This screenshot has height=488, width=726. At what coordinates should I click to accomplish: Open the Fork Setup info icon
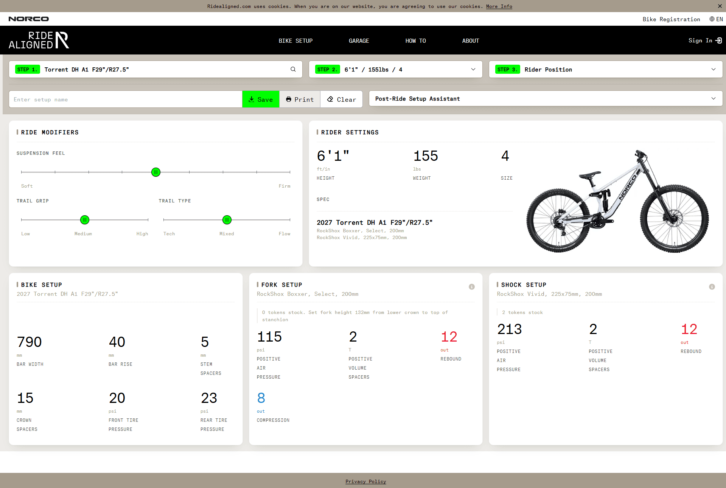pyautogui.click(x=471, y=287)
